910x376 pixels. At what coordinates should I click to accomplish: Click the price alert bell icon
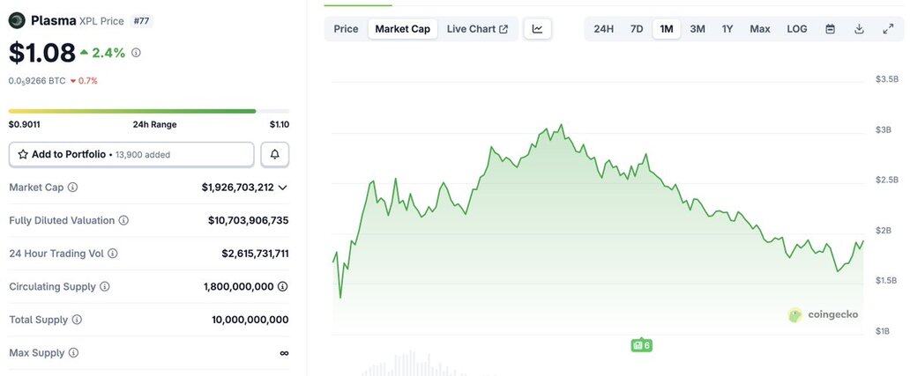274,154
